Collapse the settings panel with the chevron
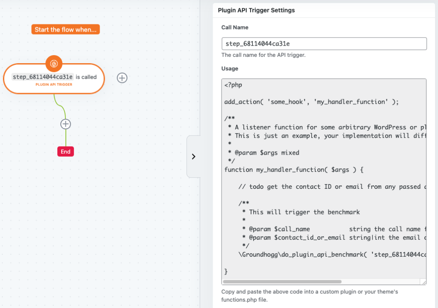Screen dimensions: 438x308 (194, 156)
